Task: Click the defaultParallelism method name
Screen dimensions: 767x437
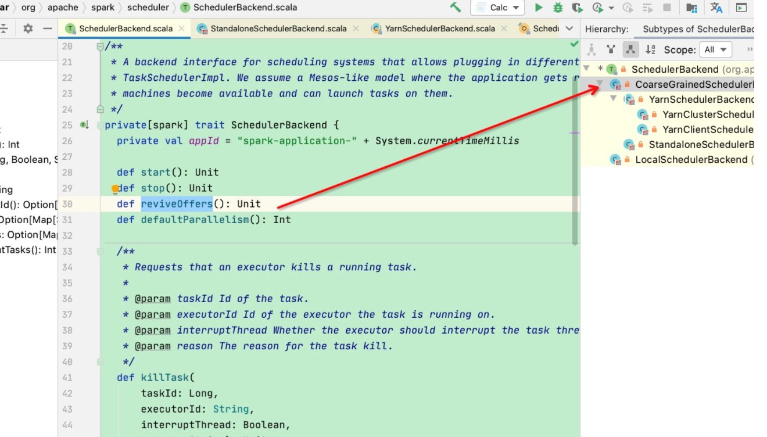Action: pos(195,220)
